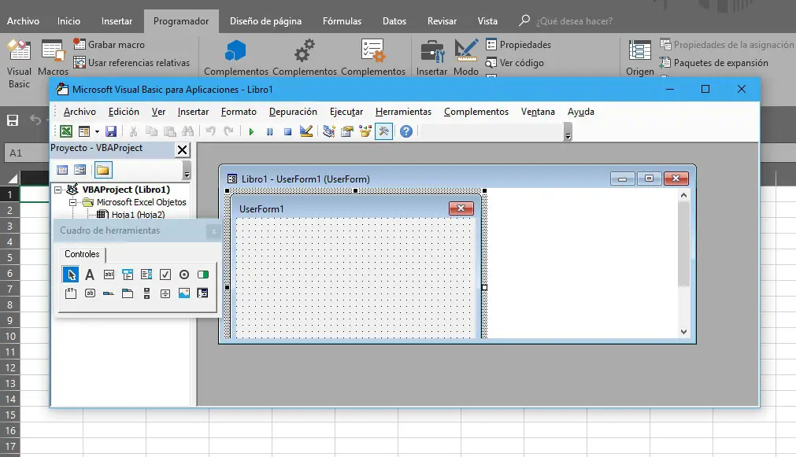Viewport: 796px width, 457px height.
Task: Click the Cut toolbar icon
Action: point(133,131)
